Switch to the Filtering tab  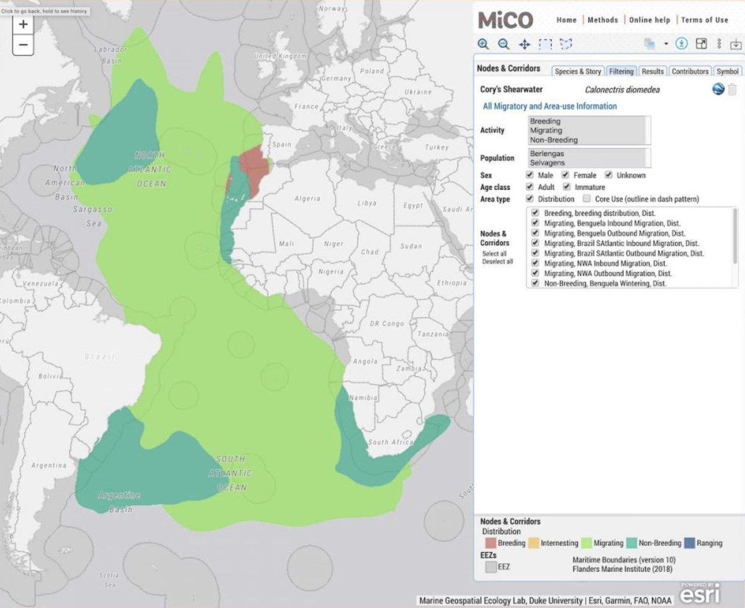tap(621, 71)
